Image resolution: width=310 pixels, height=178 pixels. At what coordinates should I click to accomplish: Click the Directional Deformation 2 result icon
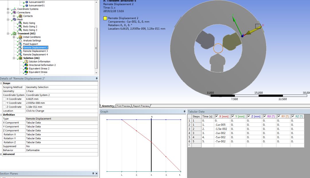coord(26,65)
